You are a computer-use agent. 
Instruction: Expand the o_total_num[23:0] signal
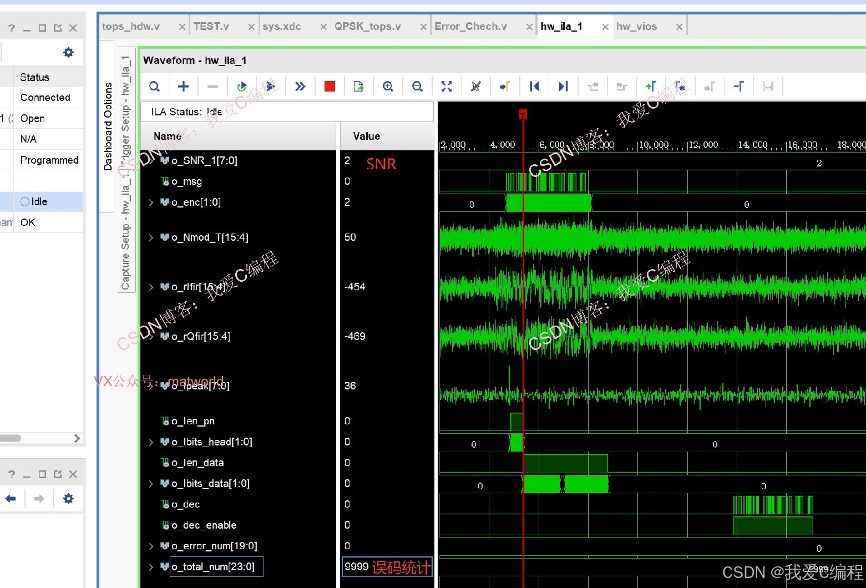tap(151, 567)
